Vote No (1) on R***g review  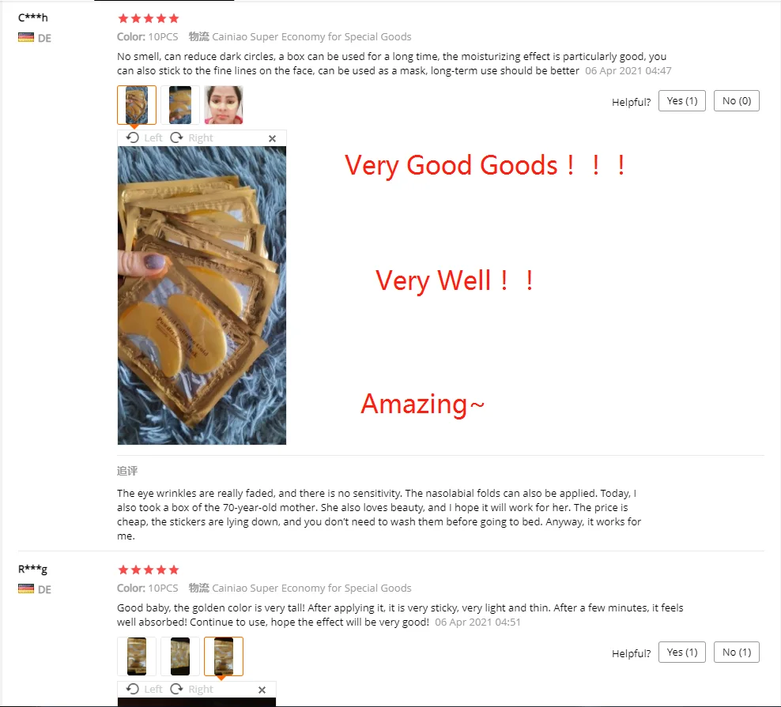736,652
